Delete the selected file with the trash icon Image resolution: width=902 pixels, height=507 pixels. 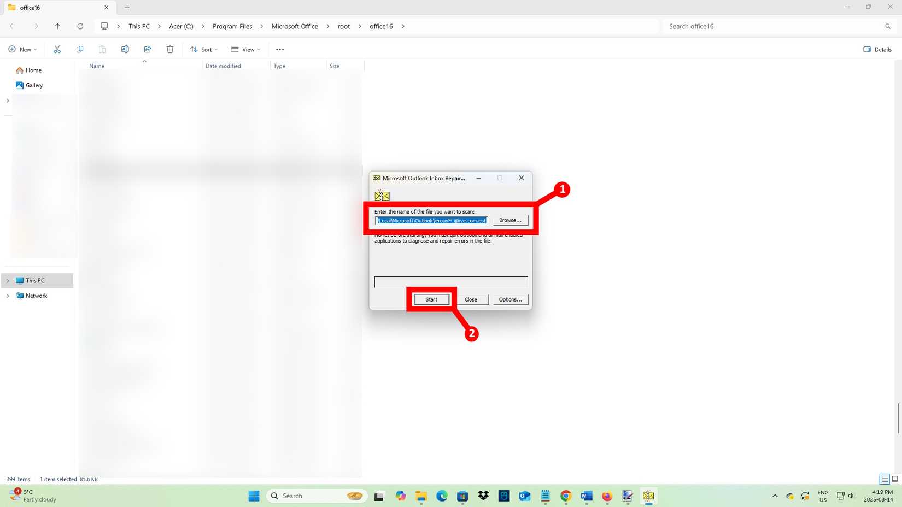point(170,49)
